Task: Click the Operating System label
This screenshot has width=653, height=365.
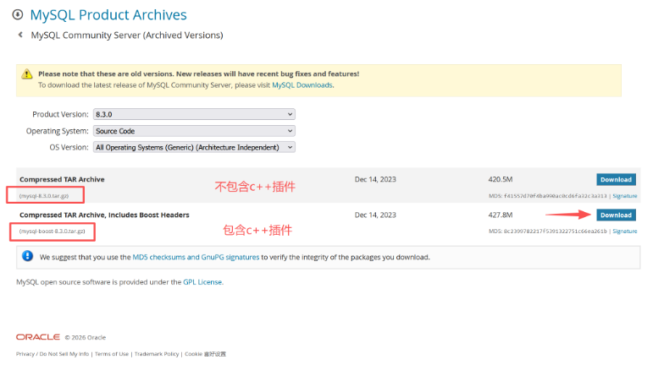Action: (x=57, y=131)
